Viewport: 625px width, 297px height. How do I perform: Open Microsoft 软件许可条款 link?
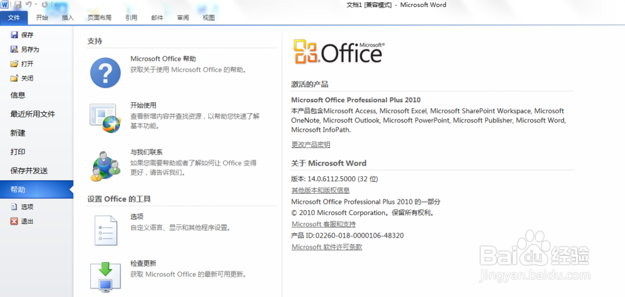(x=327, y=247)
